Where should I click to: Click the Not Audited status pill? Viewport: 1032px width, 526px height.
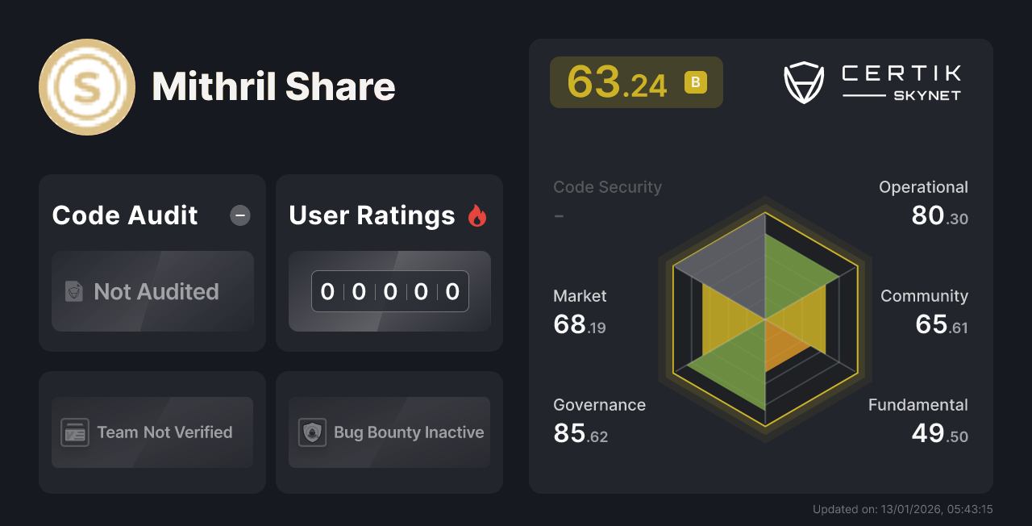pos(152,291)
